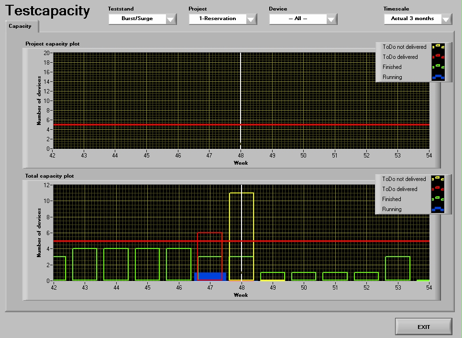This screenshot has height=338, width=462.
Task: Click the 'Teststand' label
Action: [x=121, y=9]
